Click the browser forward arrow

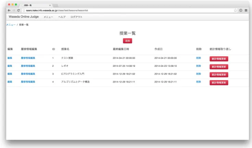pyautogui.click(x=14, y=10)
